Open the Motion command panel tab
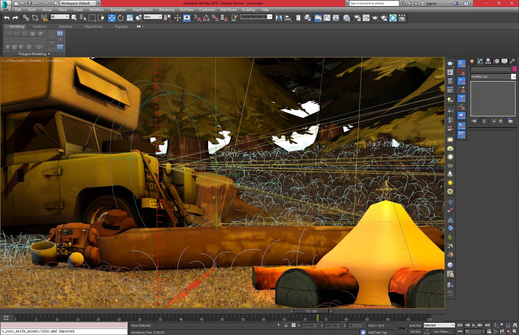Image resolution: width=519 pixels, height=335 pixels. (497, 61)
